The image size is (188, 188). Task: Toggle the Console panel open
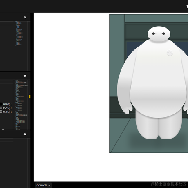43,185
